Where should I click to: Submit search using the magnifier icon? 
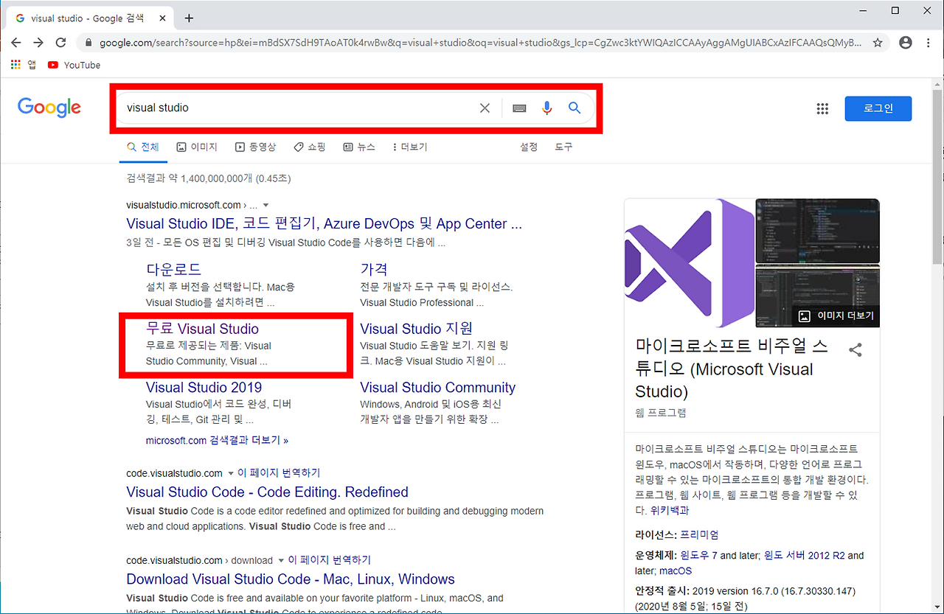pyautogui.click(x=575, y=108)
